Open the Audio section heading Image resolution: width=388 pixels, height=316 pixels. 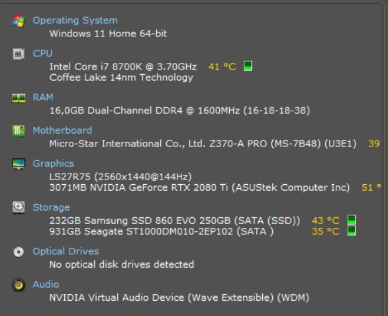(46, 284)
